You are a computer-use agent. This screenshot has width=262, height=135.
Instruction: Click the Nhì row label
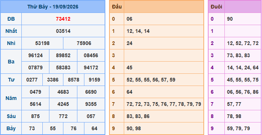tap(11, 43)
